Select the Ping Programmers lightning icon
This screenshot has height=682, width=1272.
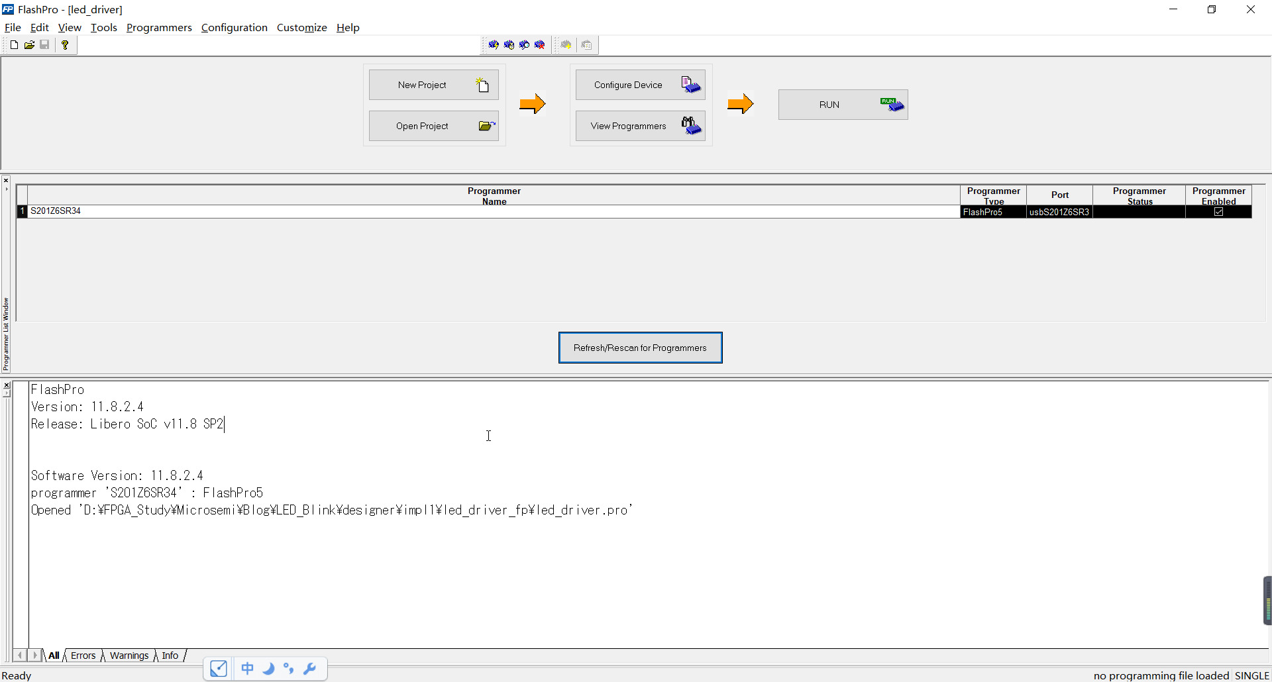tap(494, 44)
